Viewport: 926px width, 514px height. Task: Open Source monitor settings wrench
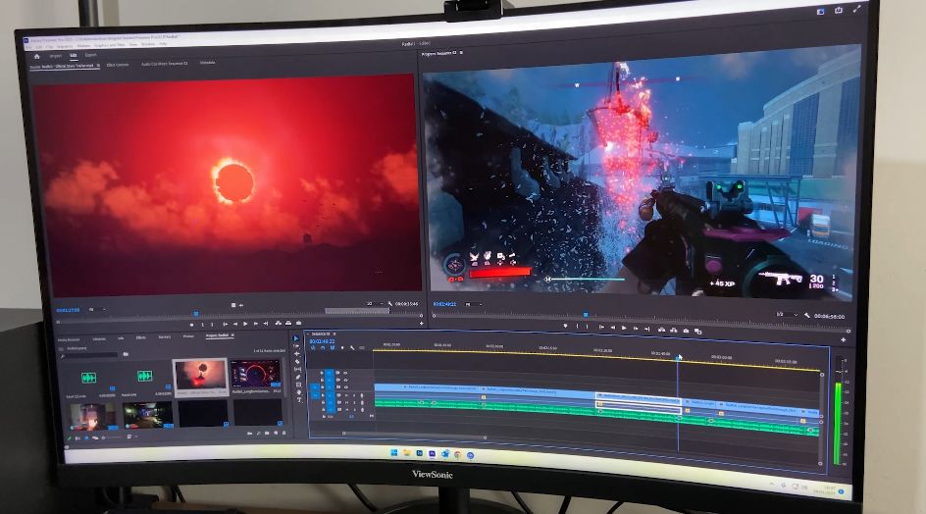point(390,304)
